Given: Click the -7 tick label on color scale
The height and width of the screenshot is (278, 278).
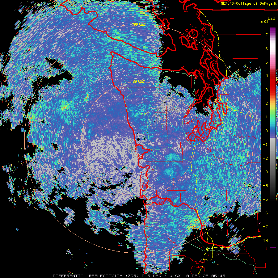Looking at the screenshot, I should pyautogui.click(x=265, y=227).
